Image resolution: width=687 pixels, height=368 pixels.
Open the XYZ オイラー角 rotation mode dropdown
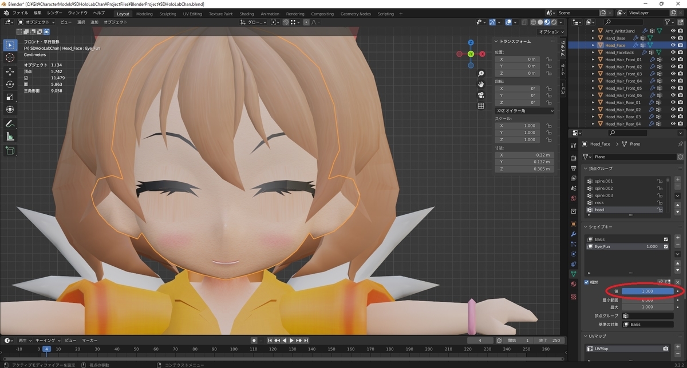click(524, 110)
